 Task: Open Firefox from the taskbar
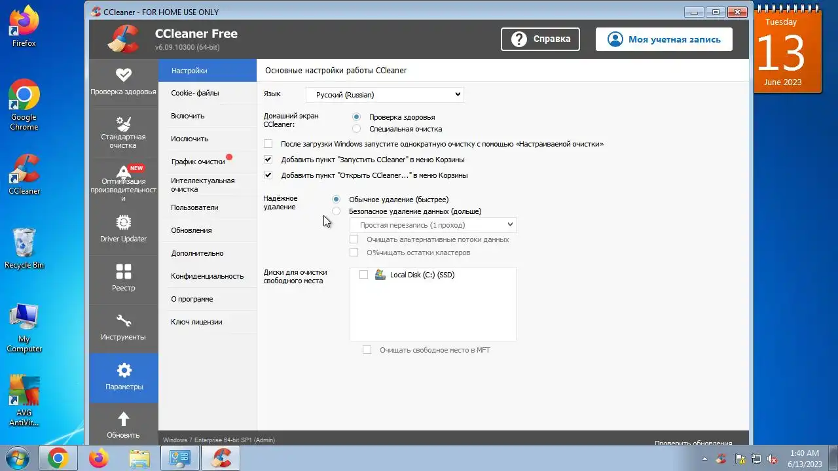pyautogui.click(x=99, y=458)
